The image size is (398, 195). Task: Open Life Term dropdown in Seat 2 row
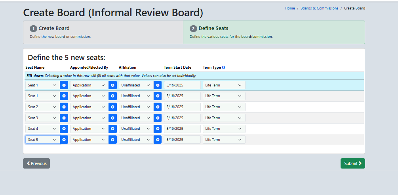pos(224,107)
